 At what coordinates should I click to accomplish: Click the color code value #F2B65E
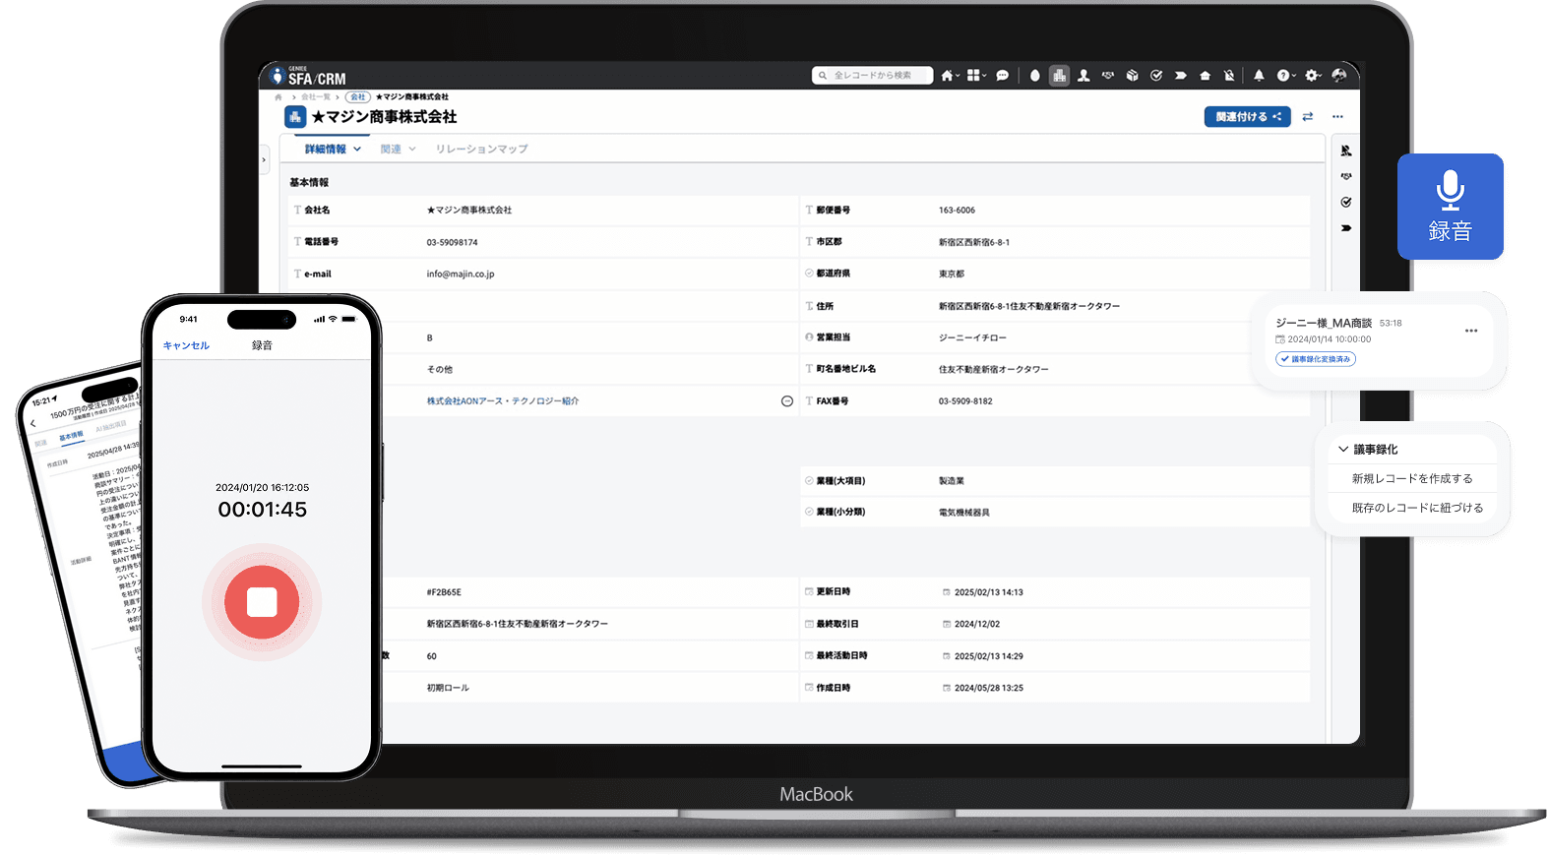(444, 592)
